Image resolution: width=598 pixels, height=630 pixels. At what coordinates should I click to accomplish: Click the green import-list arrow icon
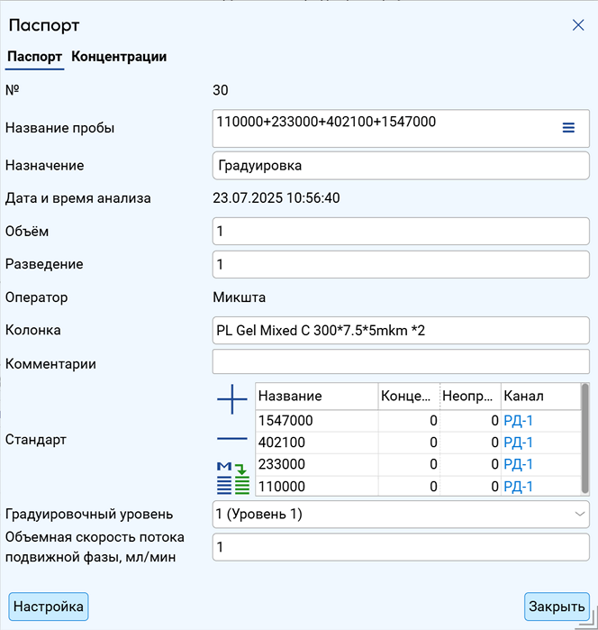click(x=241, y=479)
